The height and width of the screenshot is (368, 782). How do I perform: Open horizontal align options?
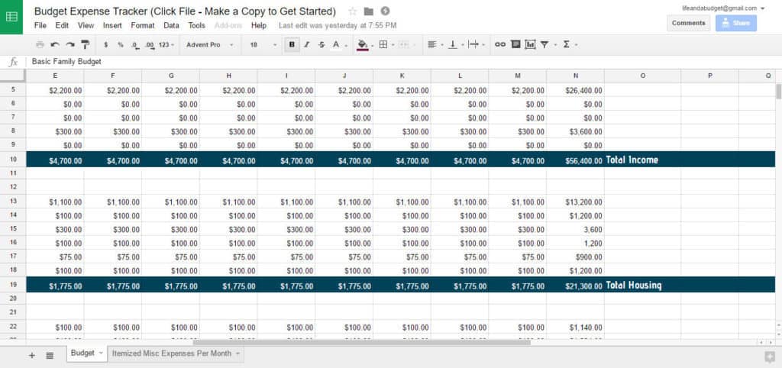tap(432, 45)
